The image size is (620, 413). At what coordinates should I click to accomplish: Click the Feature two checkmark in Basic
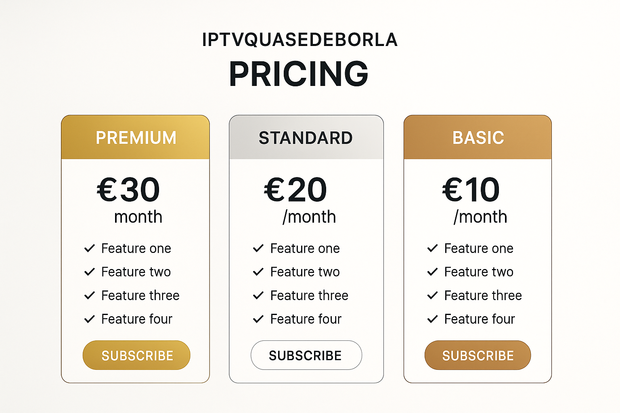432,272
